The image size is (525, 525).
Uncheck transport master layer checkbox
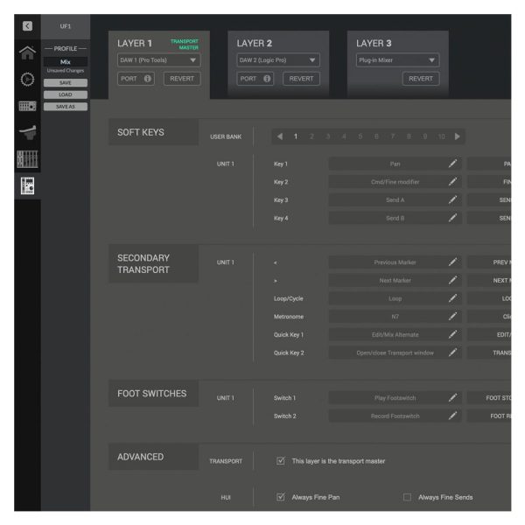[281, 461]
